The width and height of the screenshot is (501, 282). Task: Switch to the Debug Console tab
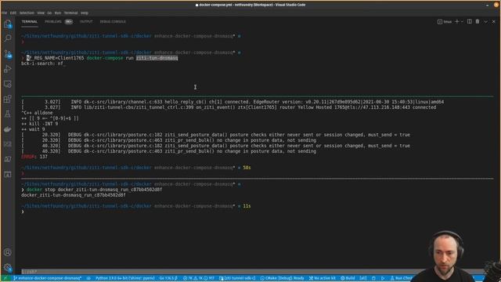click(x=113, y=22)
